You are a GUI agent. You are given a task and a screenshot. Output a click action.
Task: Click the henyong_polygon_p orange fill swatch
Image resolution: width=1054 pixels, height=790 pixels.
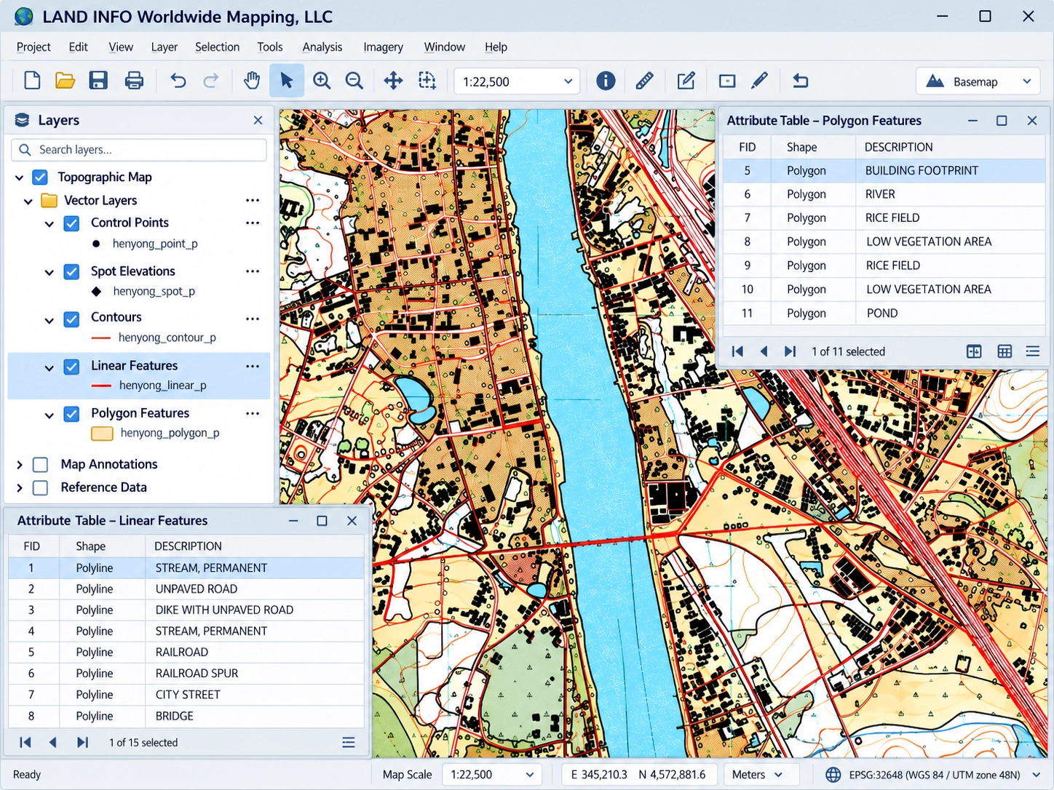tap(102, 434)
